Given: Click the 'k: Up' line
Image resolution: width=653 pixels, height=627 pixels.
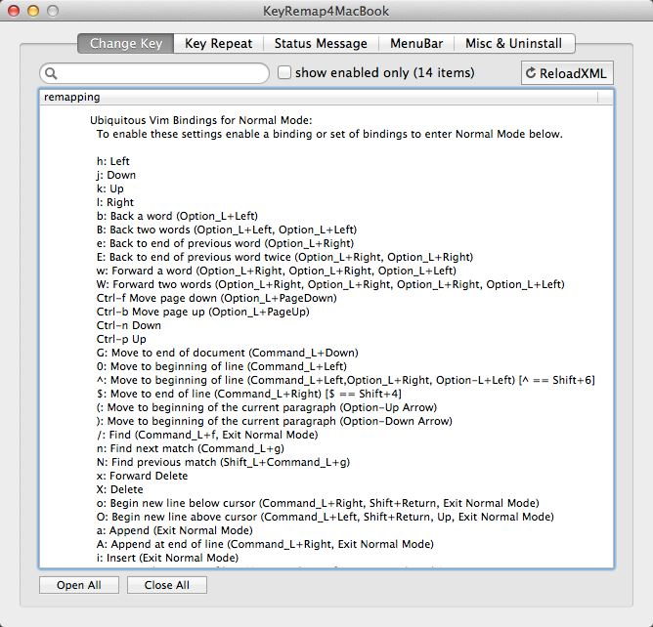Looking at the screenshot, I should click(109, 188).
